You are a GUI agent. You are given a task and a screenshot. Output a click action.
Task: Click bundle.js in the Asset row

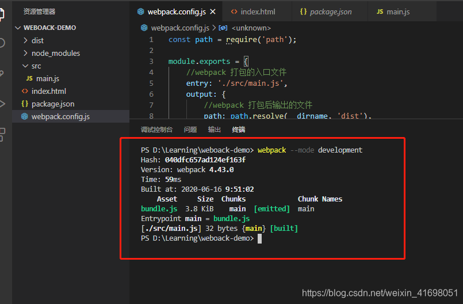click(x=159, y=209)
